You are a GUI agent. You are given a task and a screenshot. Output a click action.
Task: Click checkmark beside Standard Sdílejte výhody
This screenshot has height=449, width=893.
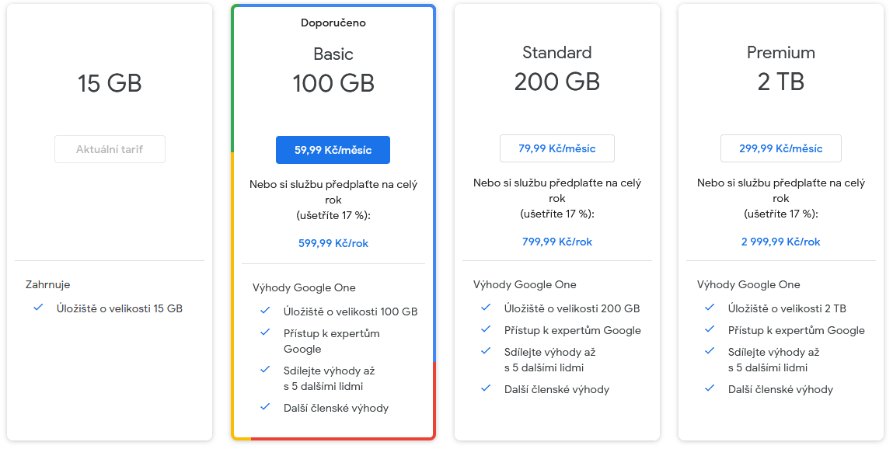486,351
